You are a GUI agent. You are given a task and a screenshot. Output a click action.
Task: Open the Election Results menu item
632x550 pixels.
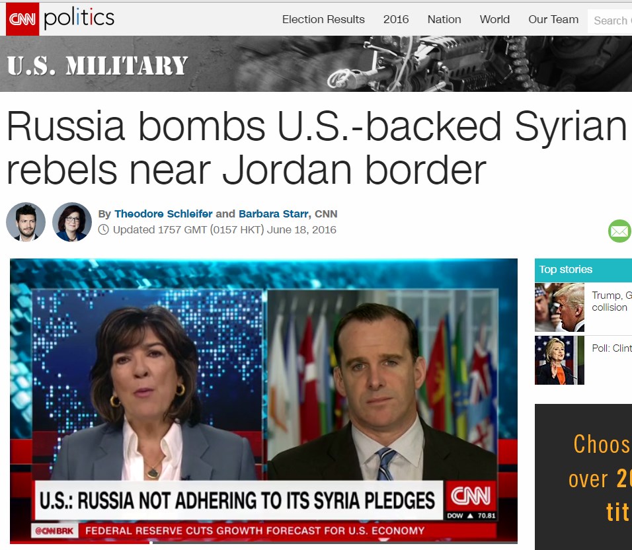click(323, 19)
